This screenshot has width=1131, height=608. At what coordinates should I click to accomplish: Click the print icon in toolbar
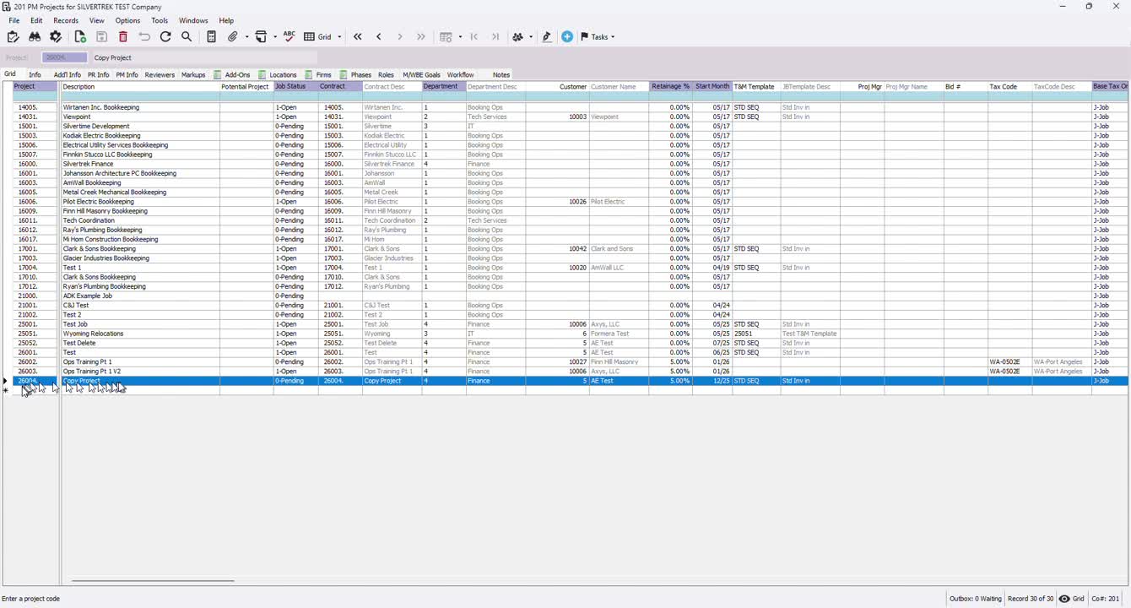[262, 37]
